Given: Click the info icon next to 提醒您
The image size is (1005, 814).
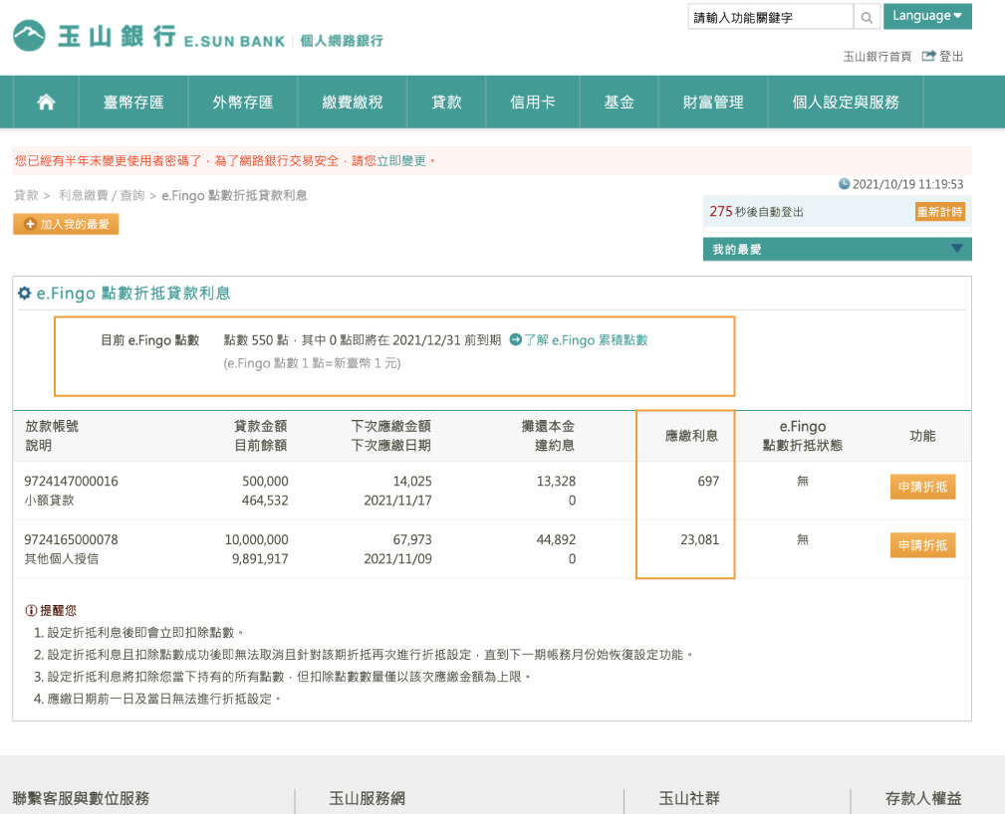Looking at the screenshot, I should (30, 611).
